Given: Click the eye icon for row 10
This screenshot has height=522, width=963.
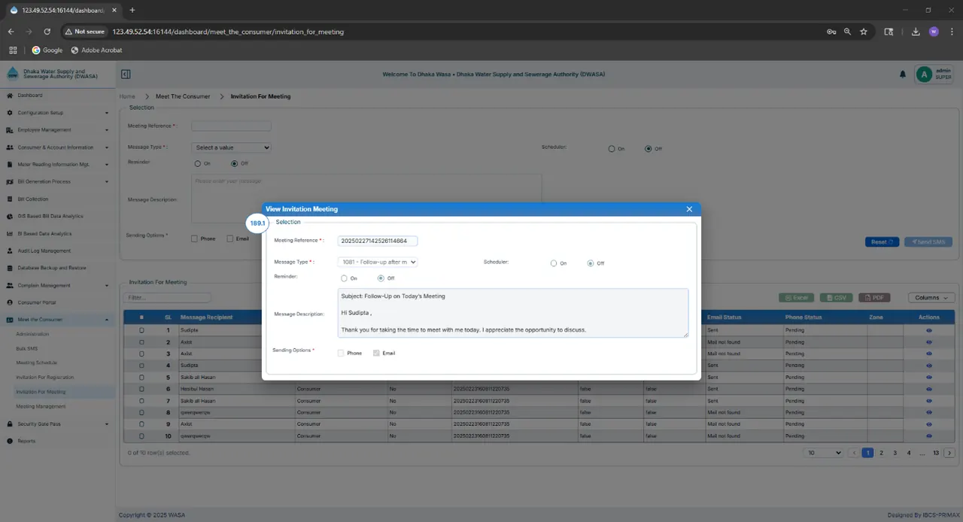Looking at the screenshot, I should 929,436.
